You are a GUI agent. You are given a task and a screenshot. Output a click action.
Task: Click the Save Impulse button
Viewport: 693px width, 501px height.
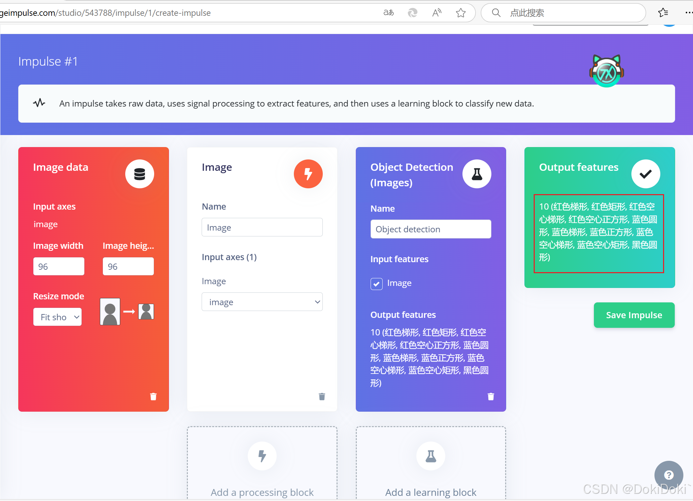[634, 315]
